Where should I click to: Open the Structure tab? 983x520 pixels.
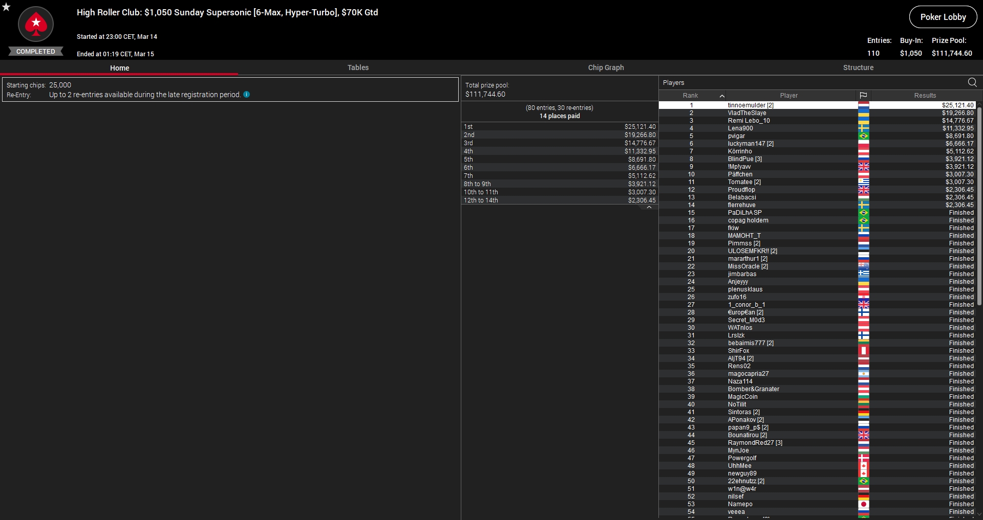pos(858,67)
